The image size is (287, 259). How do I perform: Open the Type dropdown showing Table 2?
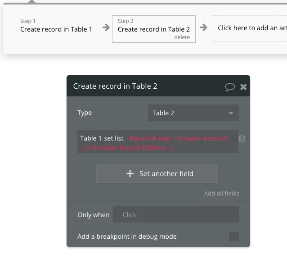(193, 113)
